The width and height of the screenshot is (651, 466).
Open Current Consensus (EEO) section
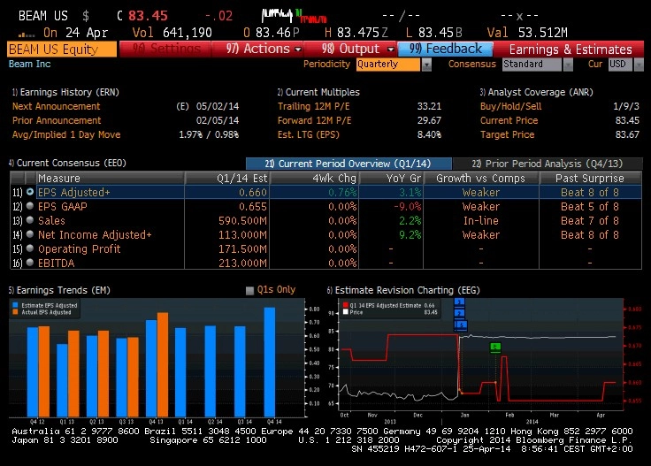pyautogui.click(x=67, y=163)
